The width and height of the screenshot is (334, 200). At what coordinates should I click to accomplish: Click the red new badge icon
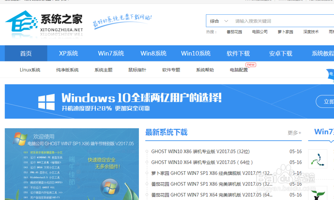251,65
